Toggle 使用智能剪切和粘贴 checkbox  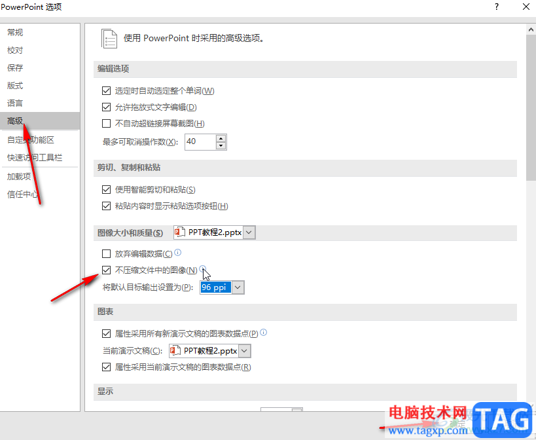106,189
